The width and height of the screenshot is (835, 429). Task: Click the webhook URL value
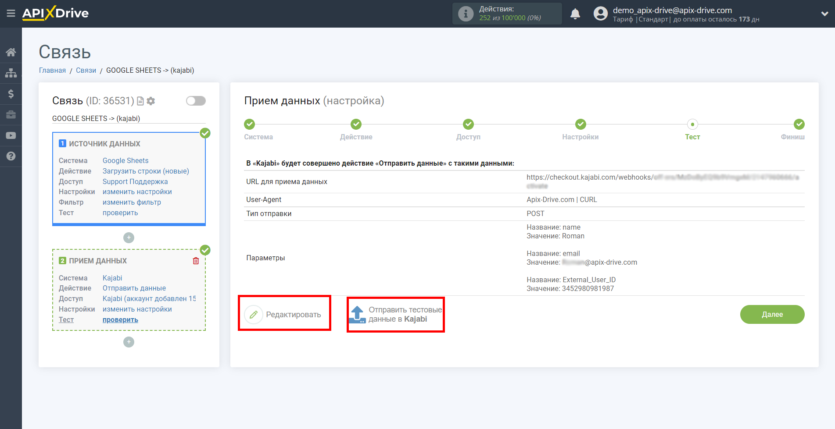(663, 181)
